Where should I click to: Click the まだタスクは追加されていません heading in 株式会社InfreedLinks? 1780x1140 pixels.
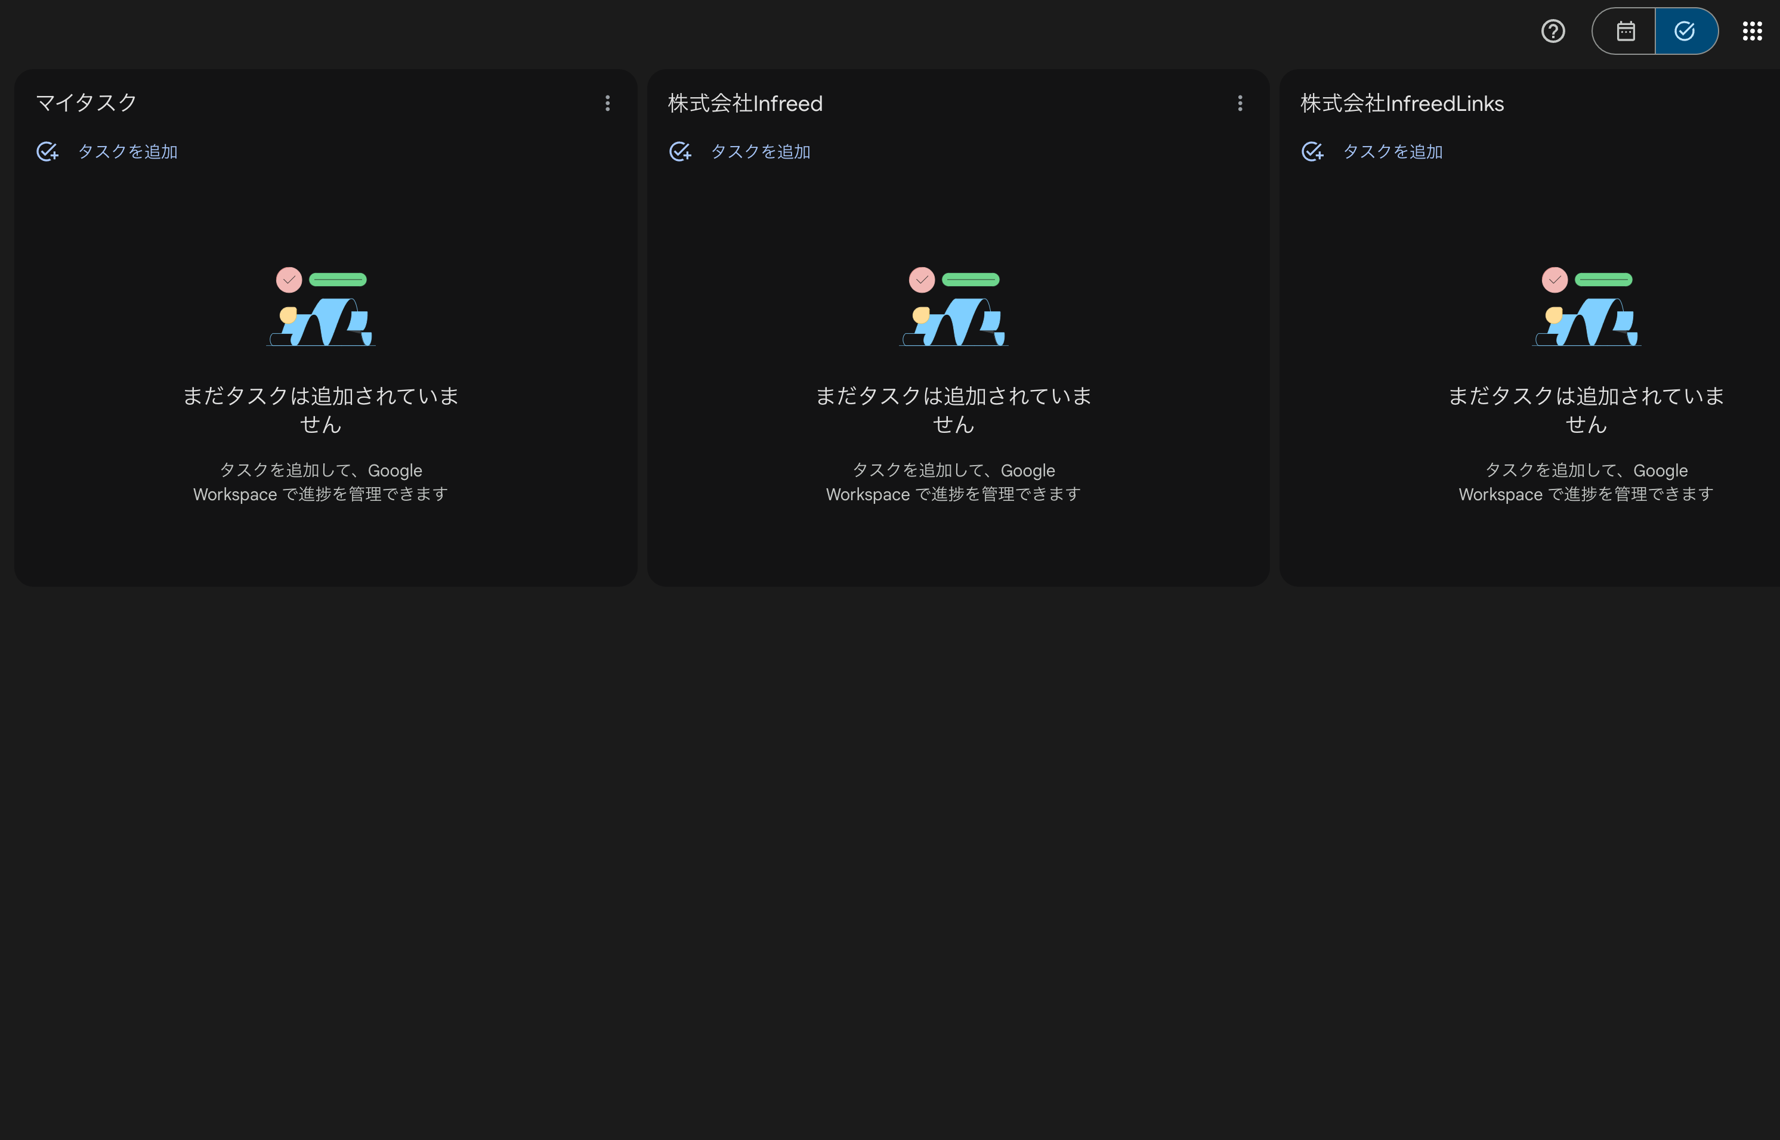1586,410
